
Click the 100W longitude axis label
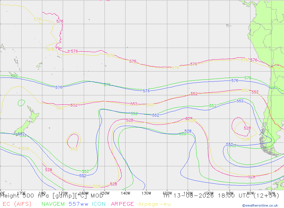tap(209, 193)
